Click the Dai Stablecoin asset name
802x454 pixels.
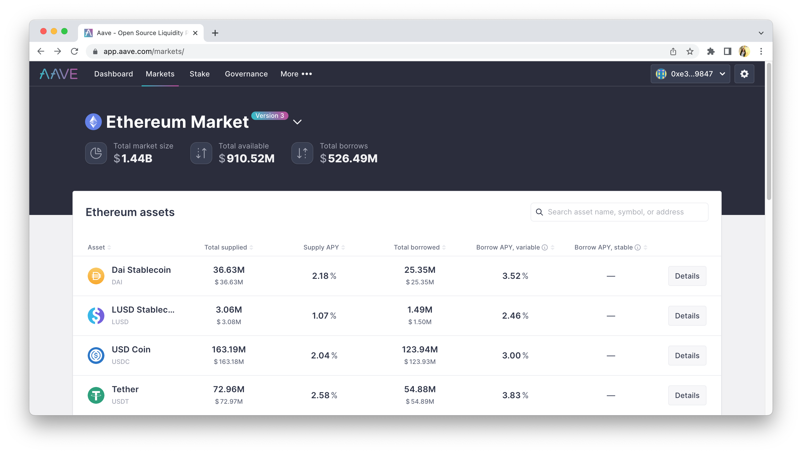141,270
